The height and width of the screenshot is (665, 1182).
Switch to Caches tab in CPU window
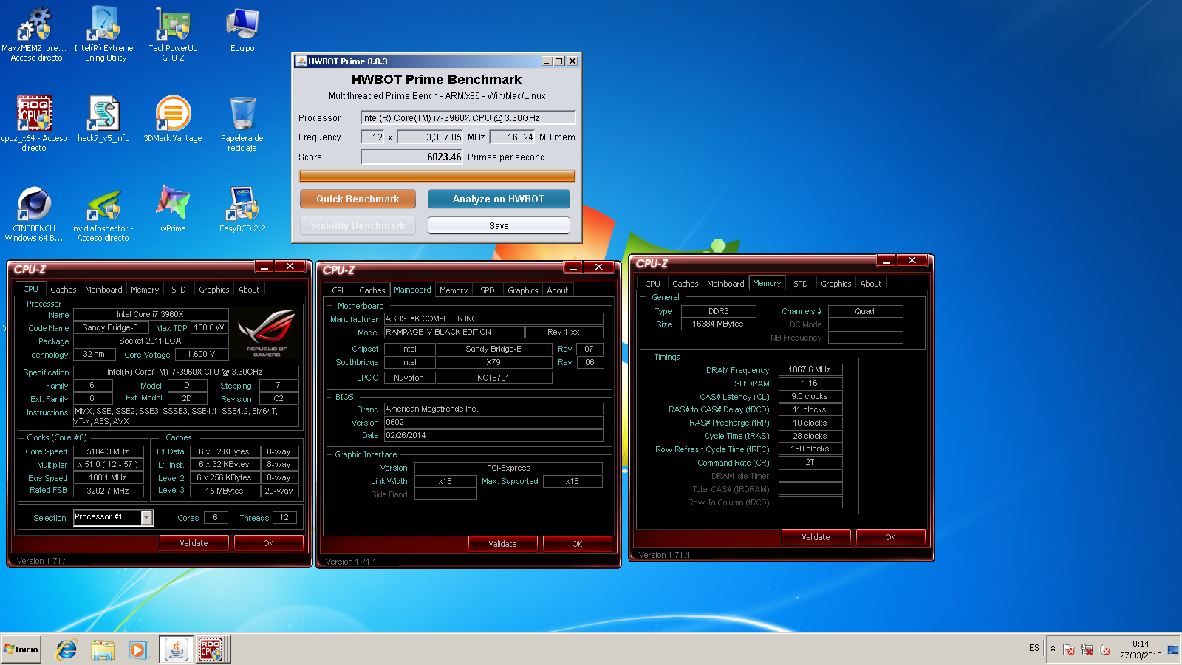pos(64,290)
